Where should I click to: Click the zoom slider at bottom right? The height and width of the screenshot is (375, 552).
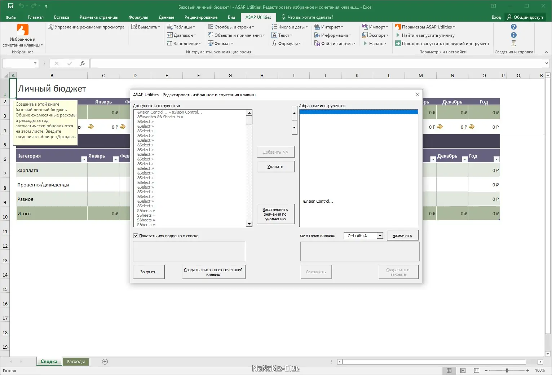pyautogui.click(x=506, y=370)
